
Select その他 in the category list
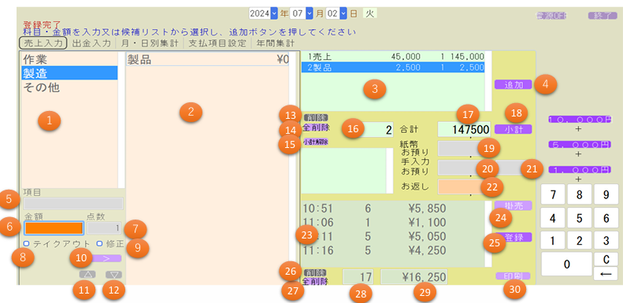[x=69, y=87]
